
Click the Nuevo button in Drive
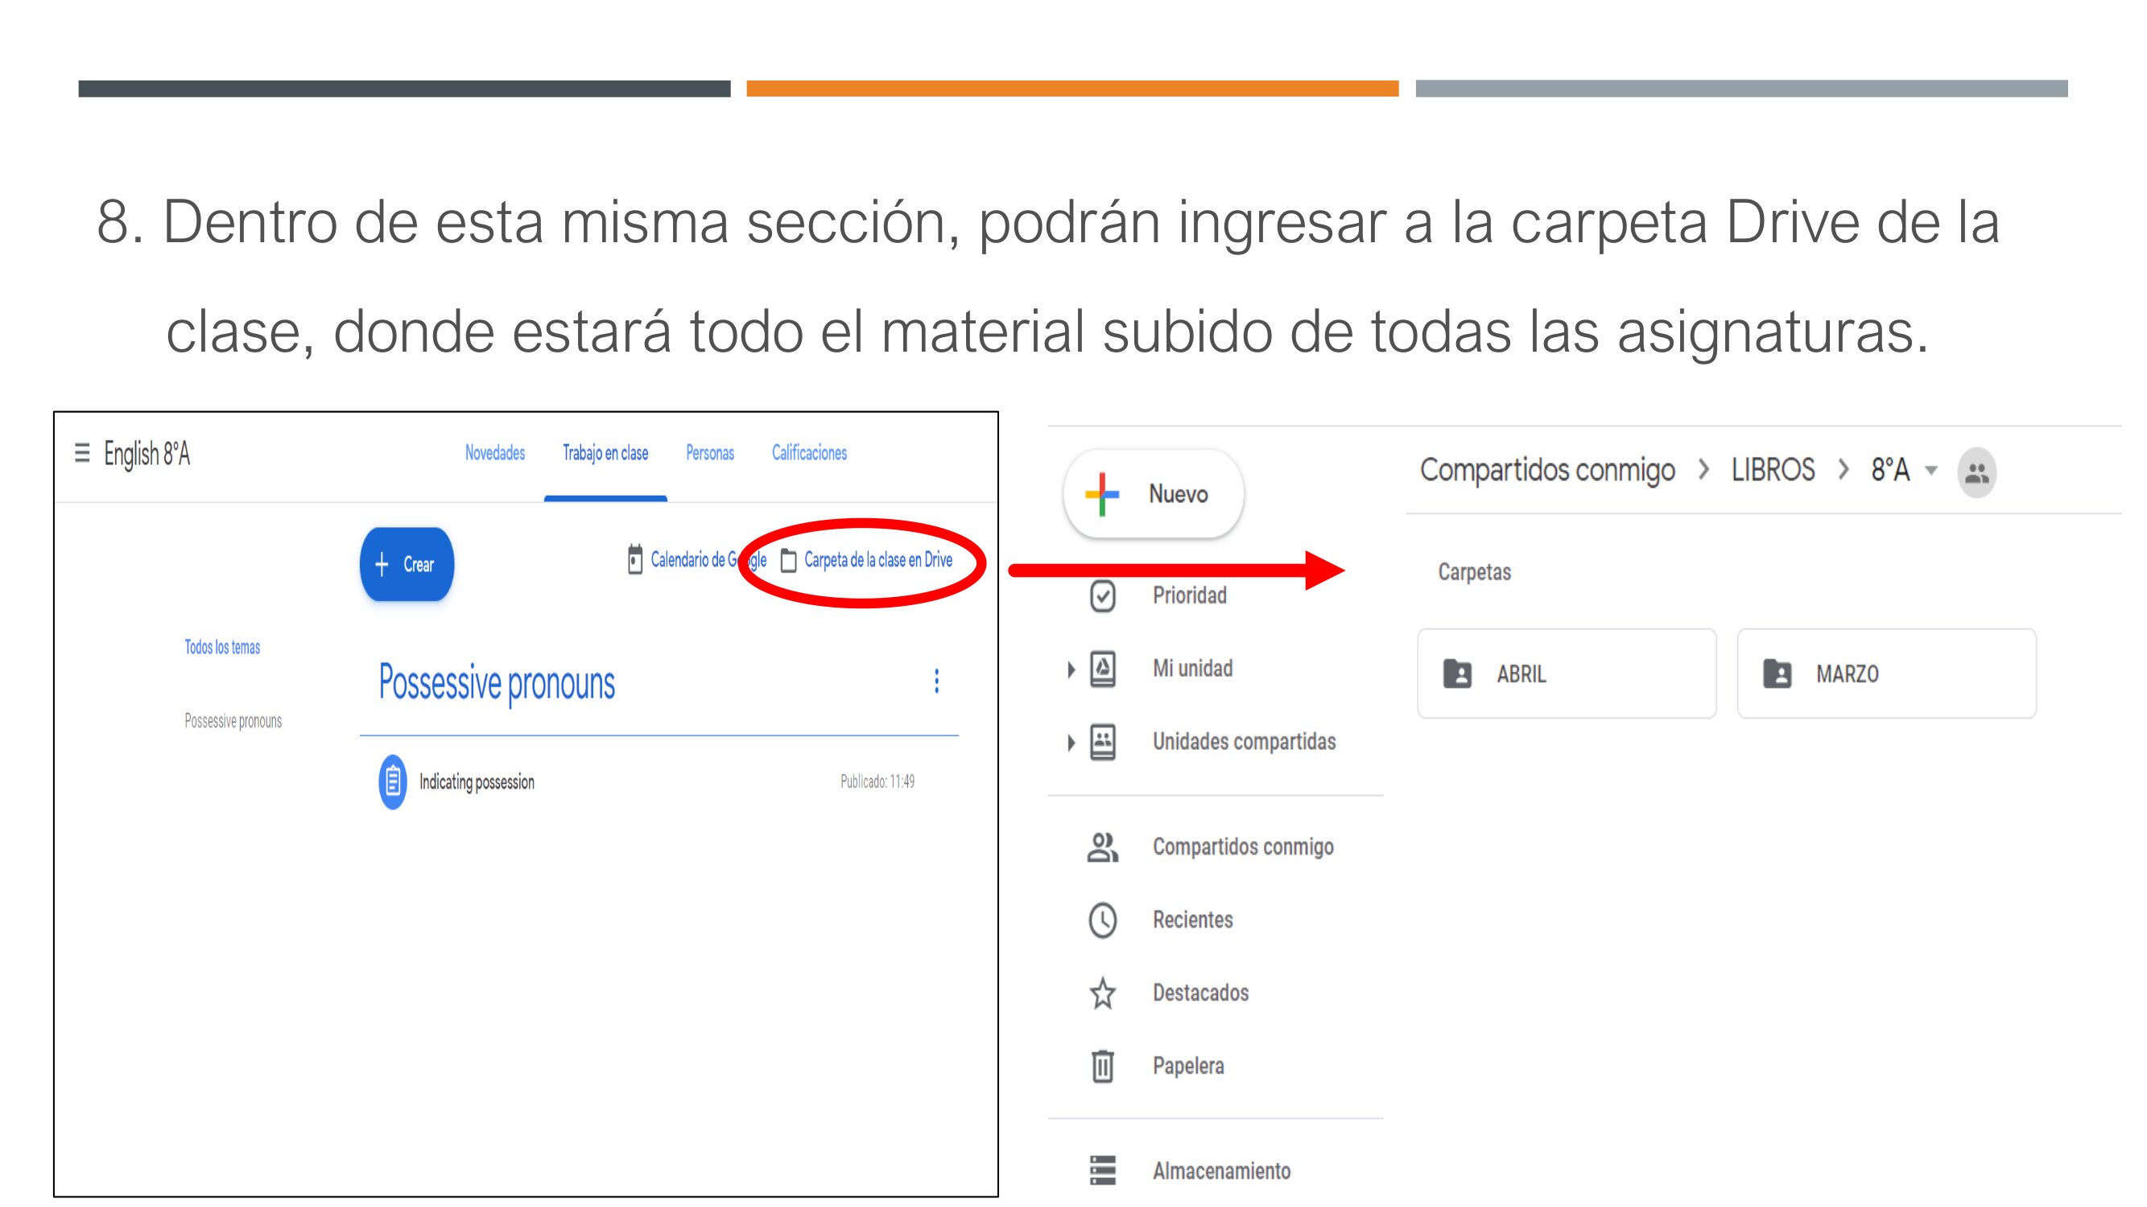click(1153, 494)
